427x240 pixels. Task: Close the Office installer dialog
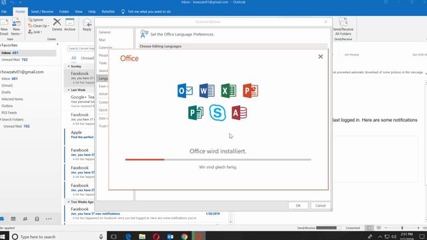320,57
